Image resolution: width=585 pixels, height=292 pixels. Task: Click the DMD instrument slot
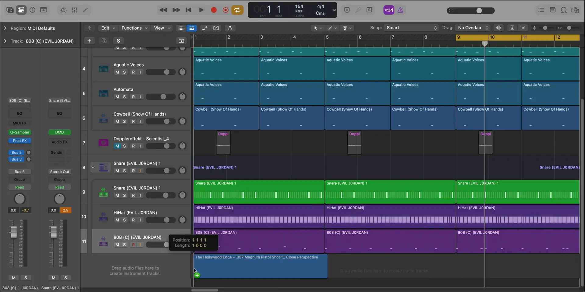[59, 132]
